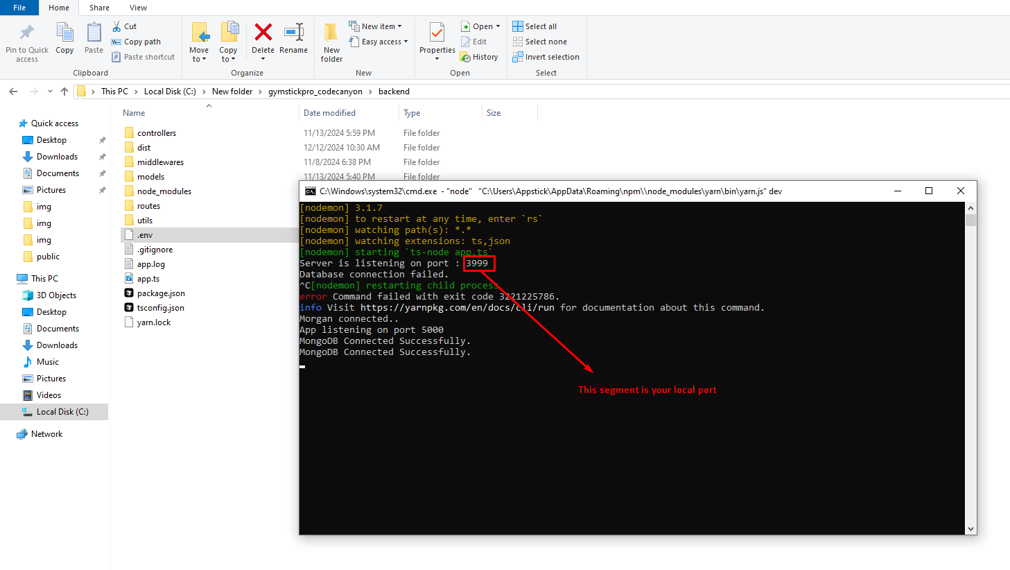Click the Select all option

(534, 26)
